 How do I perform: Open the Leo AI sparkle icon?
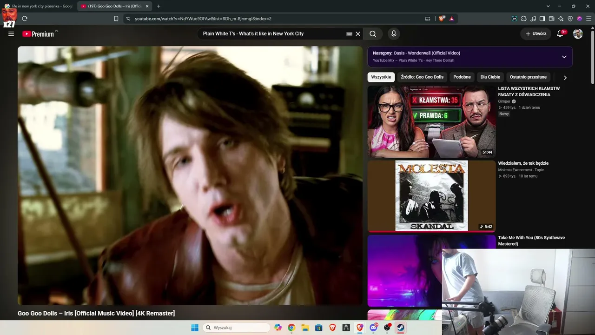coord(561,19)
